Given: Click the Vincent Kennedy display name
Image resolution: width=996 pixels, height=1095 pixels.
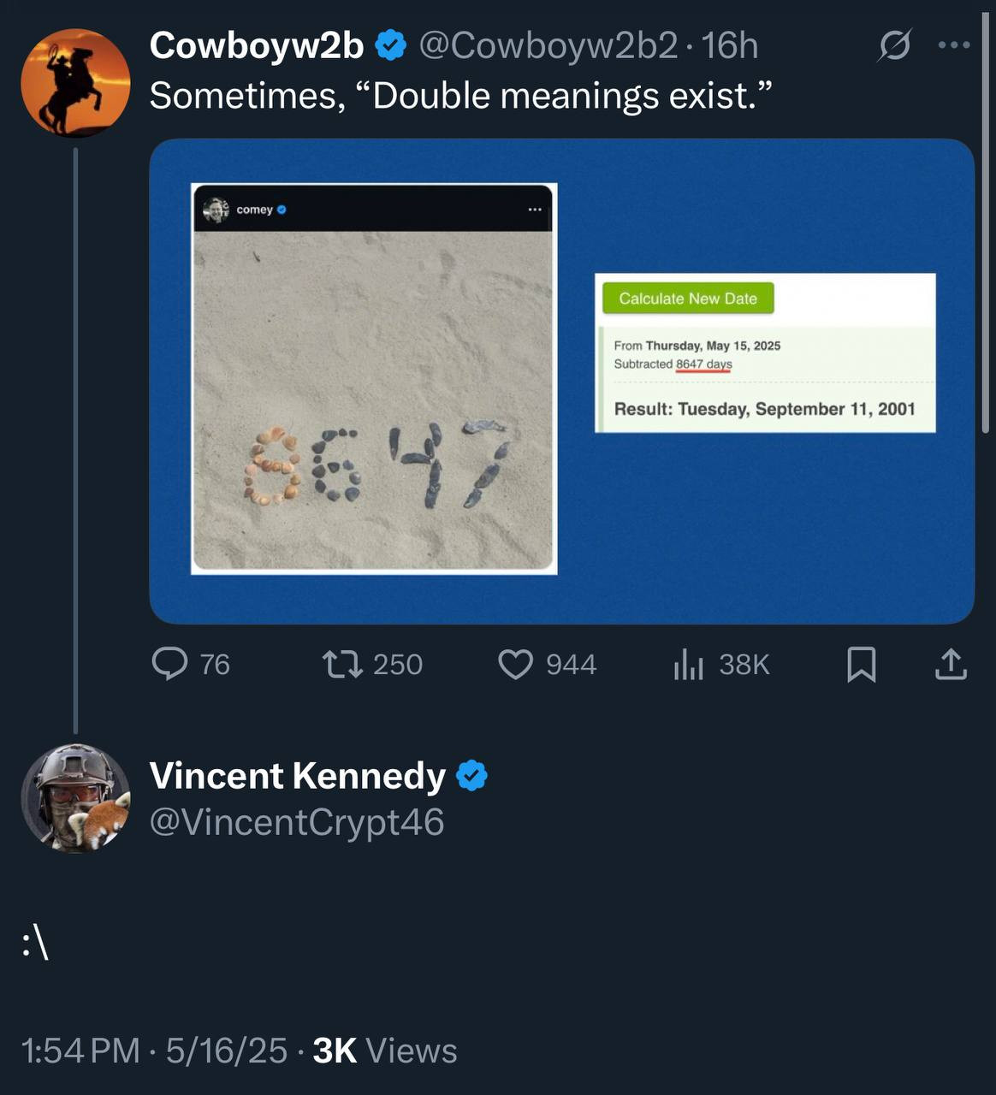Looking at the screenshot, I should tap(297, 776).
